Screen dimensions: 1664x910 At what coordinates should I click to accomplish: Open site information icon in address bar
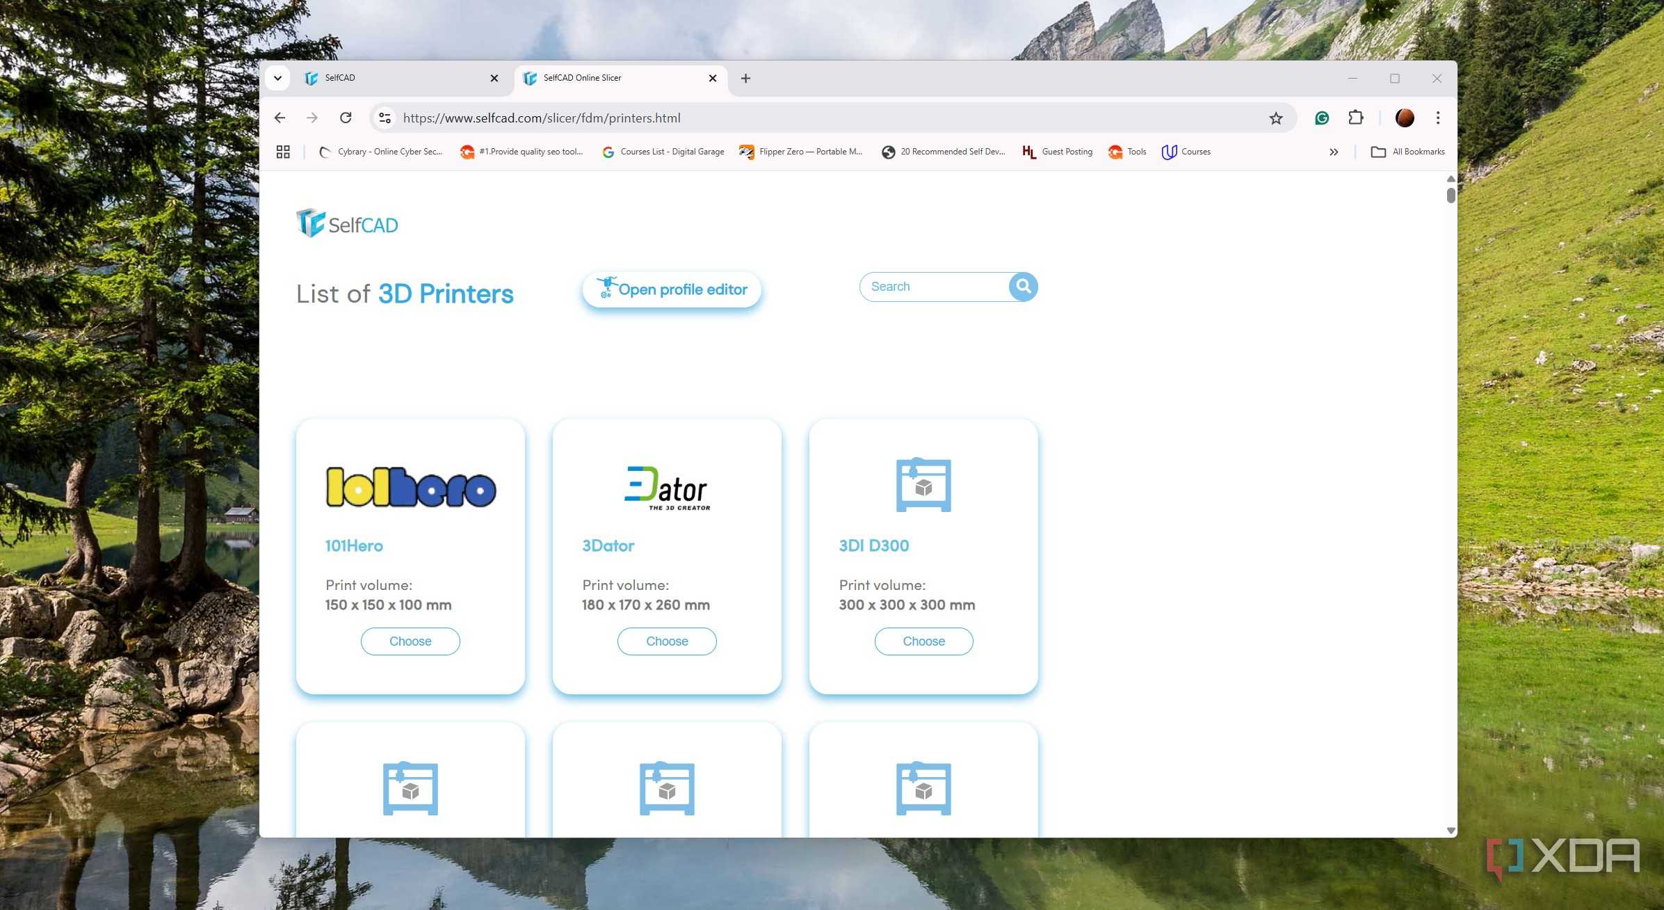pos(385,118)
